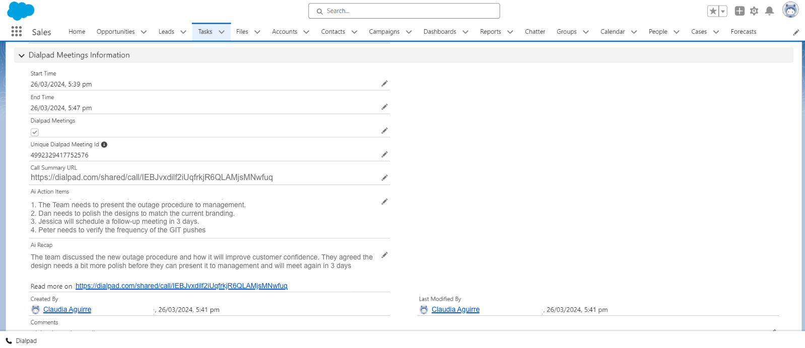Edit the Start Time field
The height and width of the screenshot is (348, 805).
coord(384,83)
